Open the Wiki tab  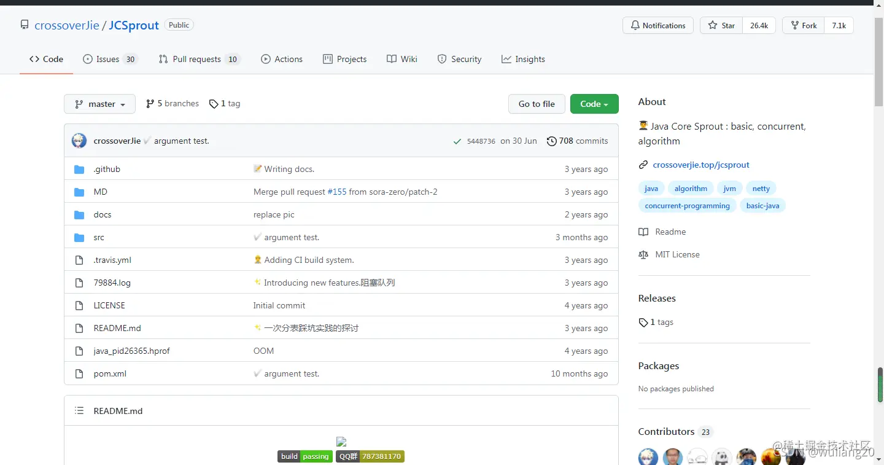[402, 59]
